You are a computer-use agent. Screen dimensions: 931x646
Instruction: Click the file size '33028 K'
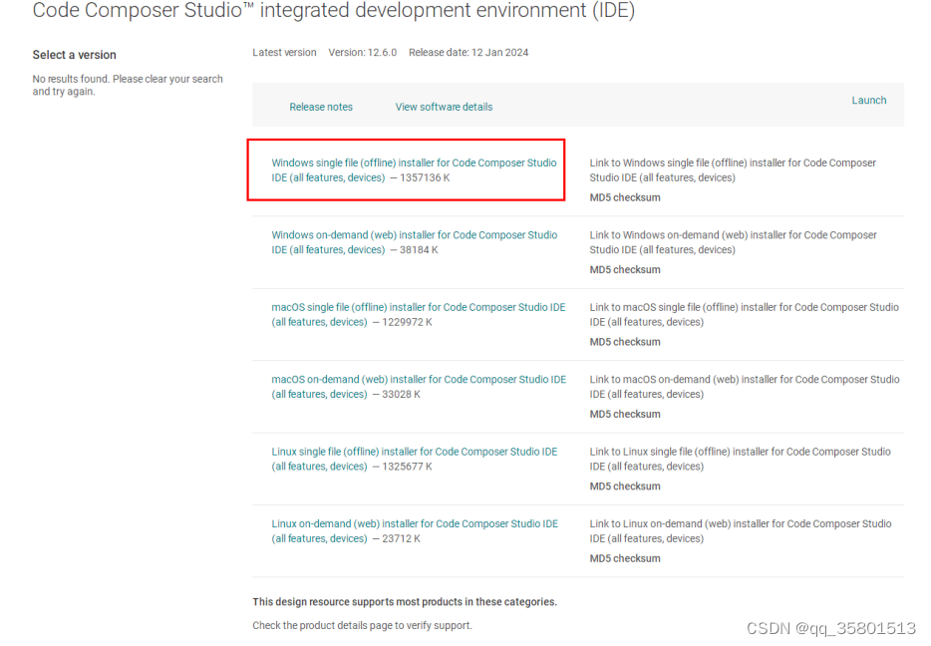(x=402, y=394)
